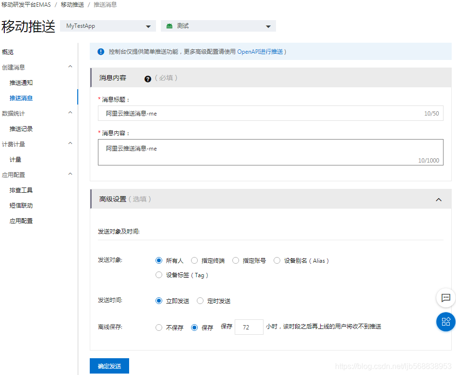This screenshot has width=456, height=375.
Task: Open 推送记录 in the sidebar
Action: click(x=21, y=129)
